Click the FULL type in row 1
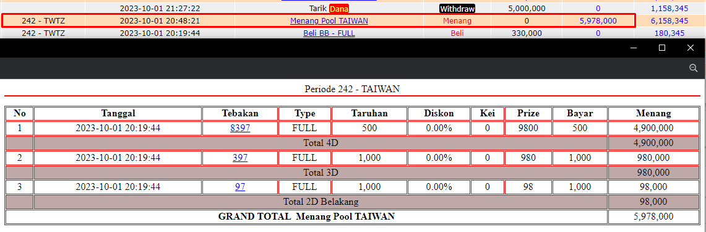706x232 pixels. point(305,128)
